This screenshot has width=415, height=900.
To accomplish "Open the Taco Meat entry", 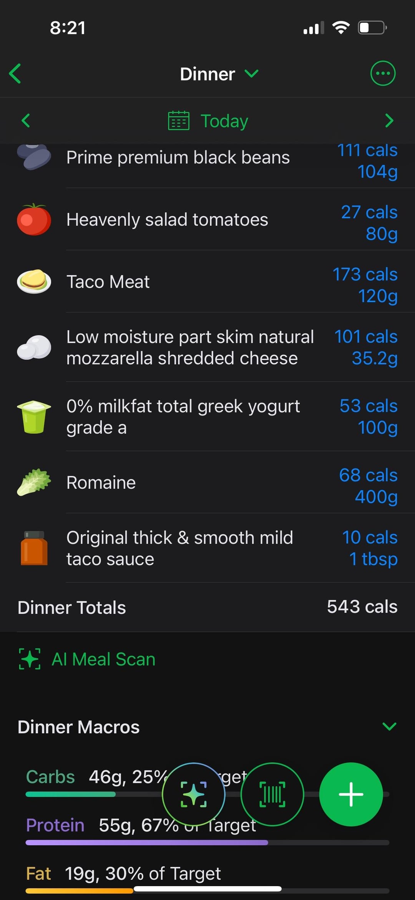I will (x=108, y=282).
